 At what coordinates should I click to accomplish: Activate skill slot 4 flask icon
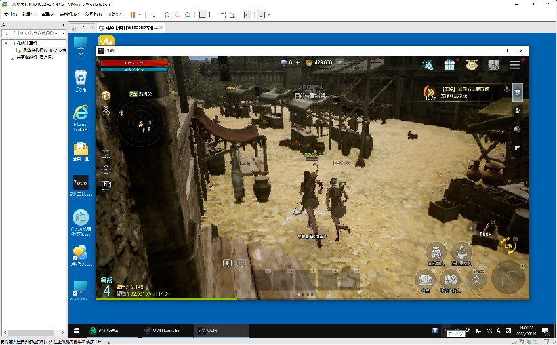tap(461, 253)
